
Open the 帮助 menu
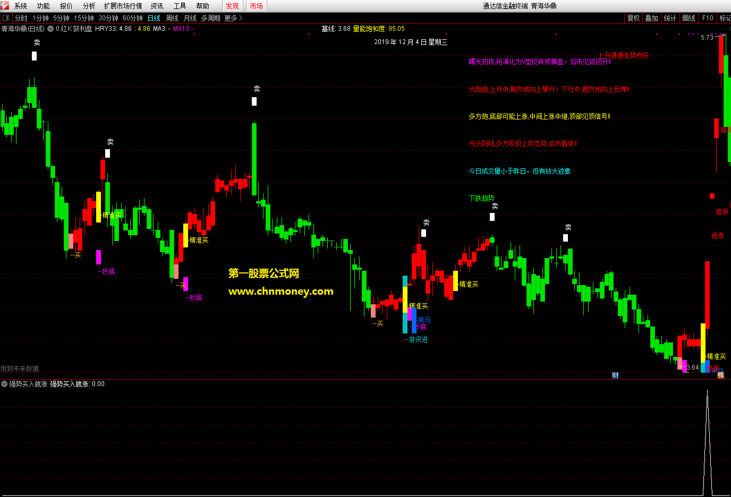(202, 6)
